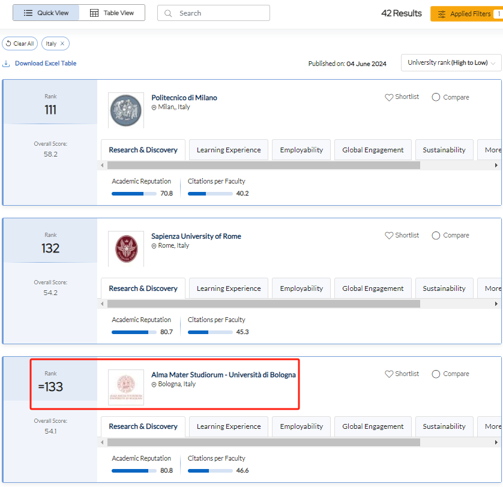This screenshot has height=487, width=503.
Task: Click Bologna horizontal tab scrollbar
Action: 264,443
